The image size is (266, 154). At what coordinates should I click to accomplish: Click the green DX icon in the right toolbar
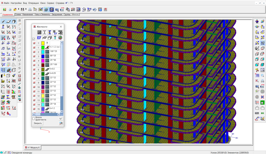[262, 113]
